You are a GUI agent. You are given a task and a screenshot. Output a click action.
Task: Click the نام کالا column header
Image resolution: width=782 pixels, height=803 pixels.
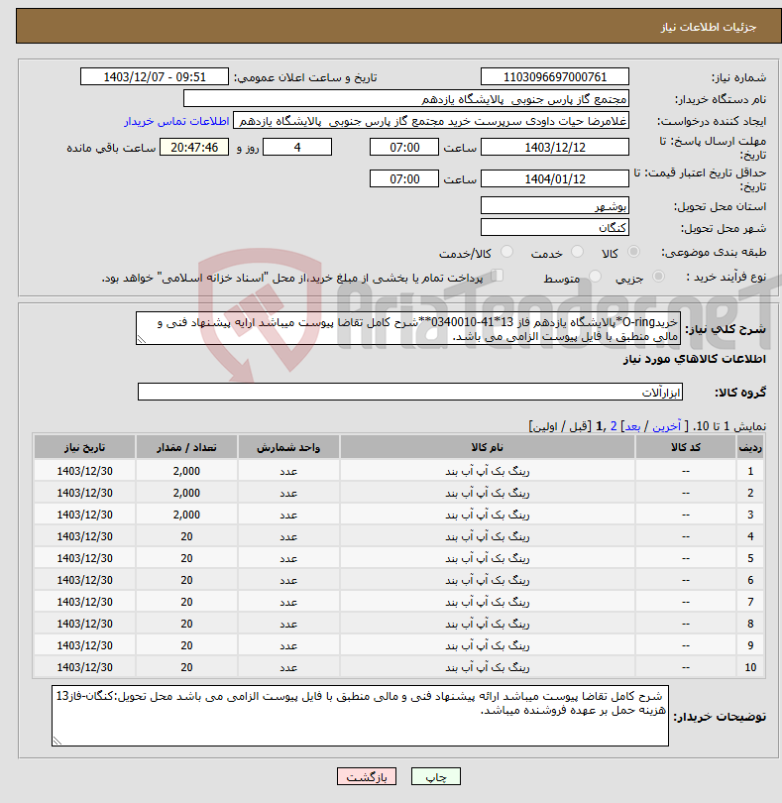point(487,447)
